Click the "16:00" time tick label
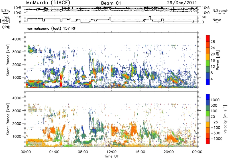The image size is (228, 158). [140, 152]
